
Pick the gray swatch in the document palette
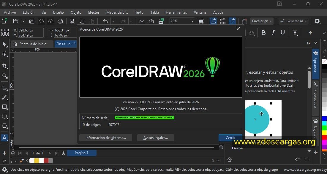pyautogui.click(x=51, y=161)
